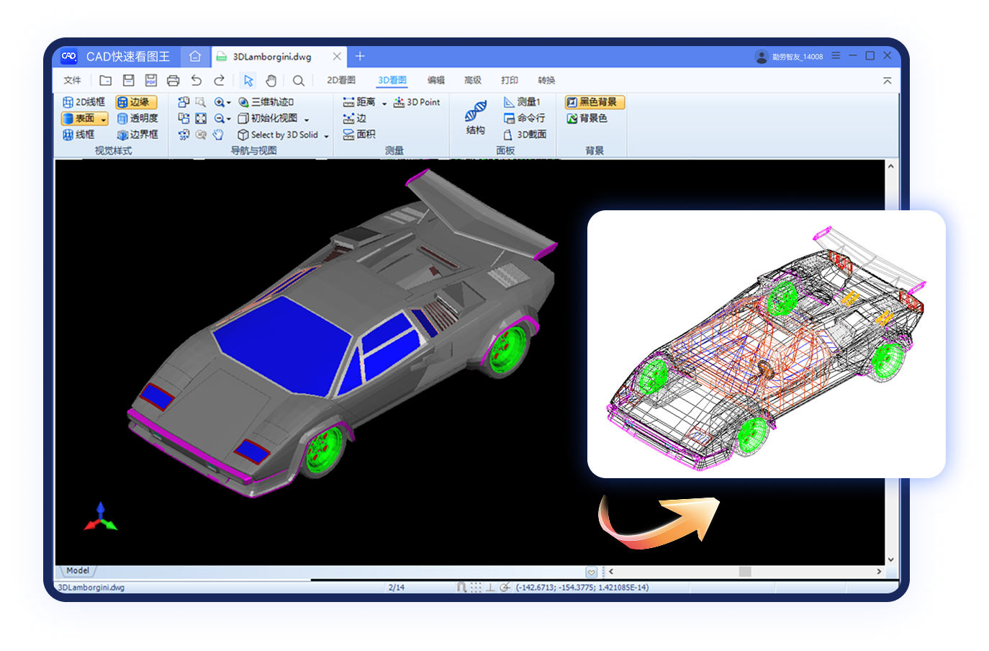Export drawing to PDF icon
Screen dimensions: 989x651
(151, 80)
